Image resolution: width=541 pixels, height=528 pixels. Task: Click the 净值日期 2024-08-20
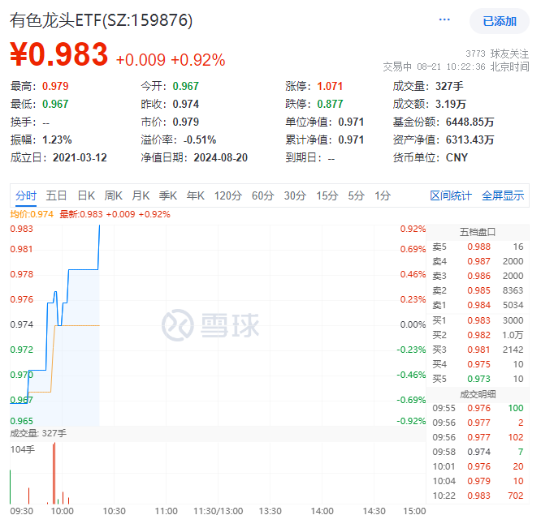pos(220,157)
